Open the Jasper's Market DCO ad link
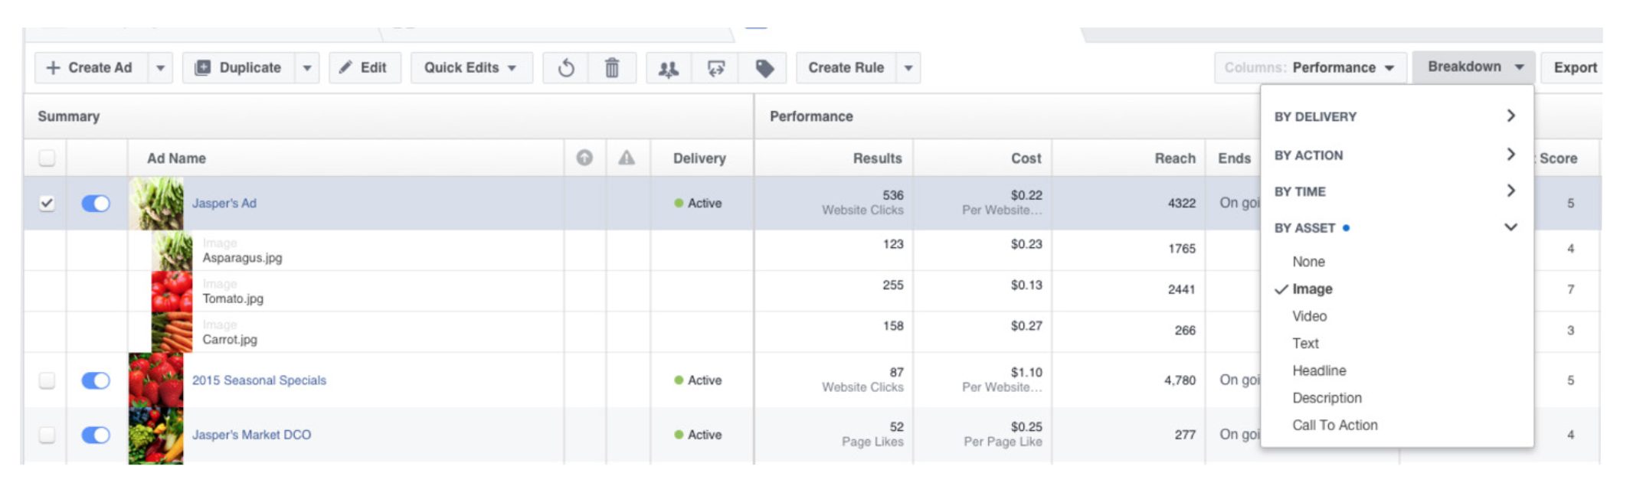Screen dimensions: 1633x499 [x=251, y=435]
